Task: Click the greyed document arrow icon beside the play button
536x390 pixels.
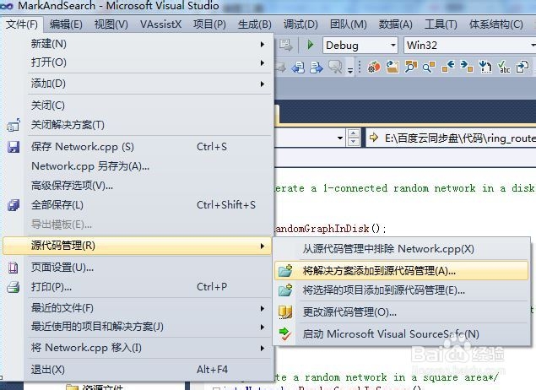Action: pyautogui.click(x=286, y=45)
